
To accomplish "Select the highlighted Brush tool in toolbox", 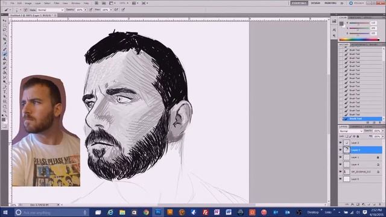I will 4,55.
